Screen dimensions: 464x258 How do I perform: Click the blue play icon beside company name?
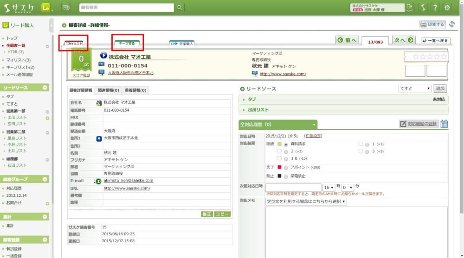(103, 56)
